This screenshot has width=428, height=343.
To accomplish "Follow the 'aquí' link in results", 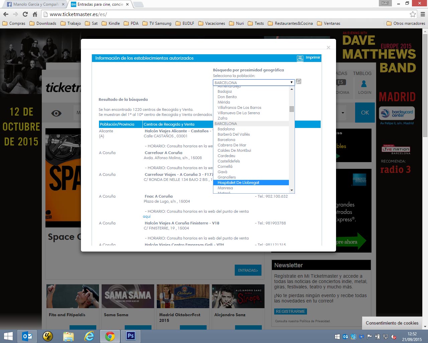I will click(x=146, y=216).
